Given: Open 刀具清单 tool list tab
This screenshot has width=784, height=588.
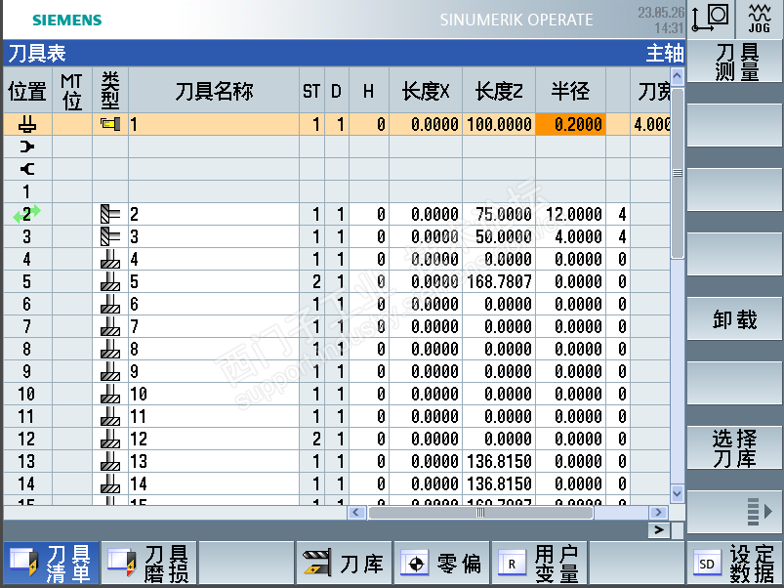Looking at the screenshot, I should coord(52,563).
